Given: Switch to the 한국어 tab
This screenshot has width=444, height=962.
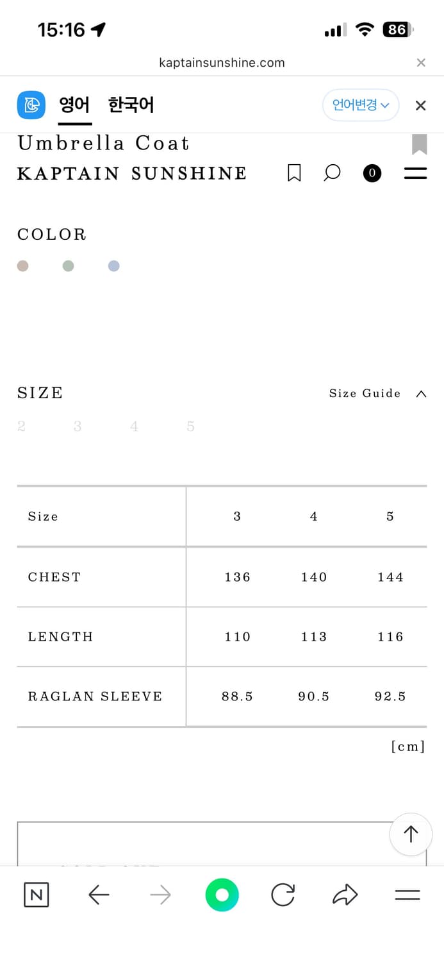Looking at the screenshot, I should (131, 105).
